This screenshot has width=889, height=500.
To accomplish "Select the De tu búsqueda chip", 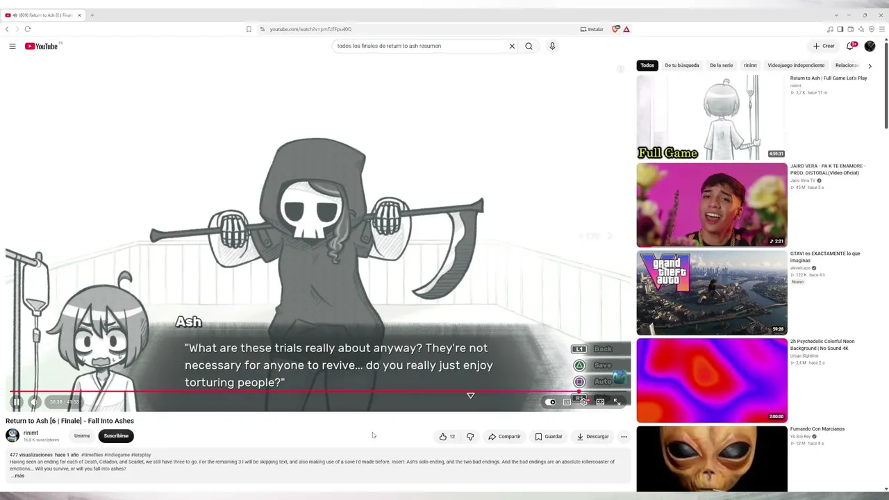I will point(682,65).
